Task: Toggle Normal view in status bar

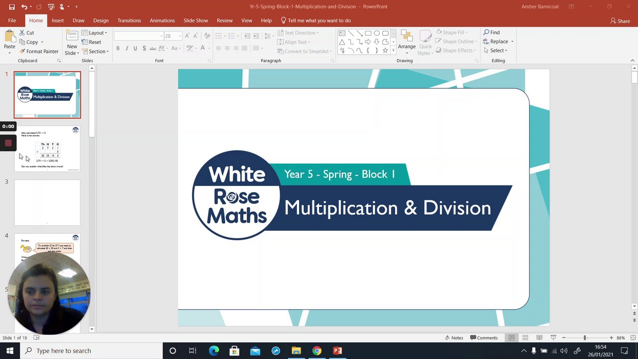Action: (x=511, y=338)
